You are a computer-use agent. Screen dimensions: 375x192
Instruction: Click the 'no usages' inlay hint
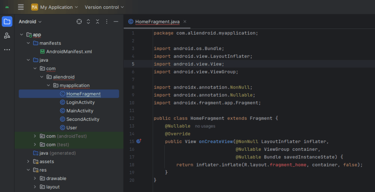[205, 126]
